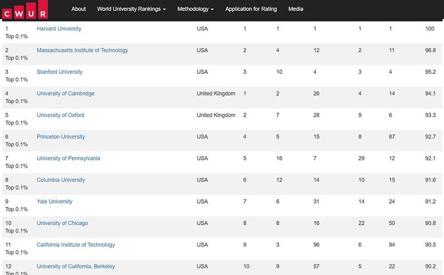Open University of Cambridge page
The height and width of the screenshot is (275, 444).
[66, 94]
